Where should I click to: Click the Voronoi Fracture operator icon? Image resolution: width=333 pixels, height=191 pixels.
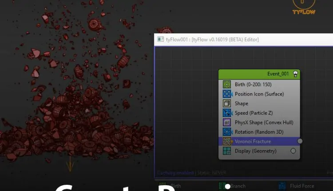coord(226,141)
